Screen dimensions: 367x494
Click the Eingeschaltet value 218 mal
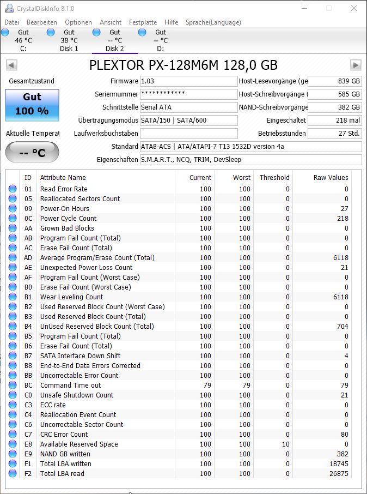pyautogui.click(x=334, y=120)
